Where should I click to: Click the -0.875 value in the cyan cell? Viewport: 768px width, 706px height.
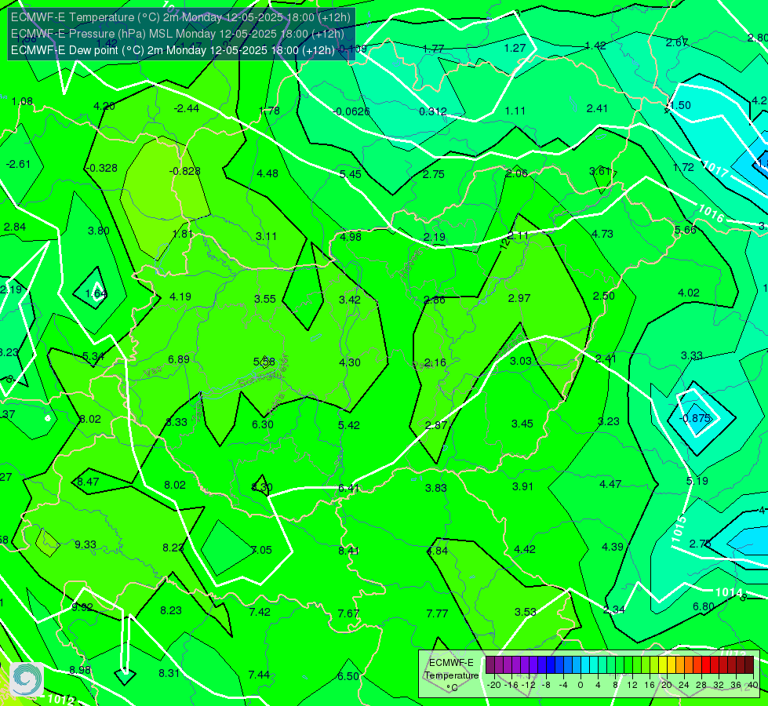click(694, 418)
